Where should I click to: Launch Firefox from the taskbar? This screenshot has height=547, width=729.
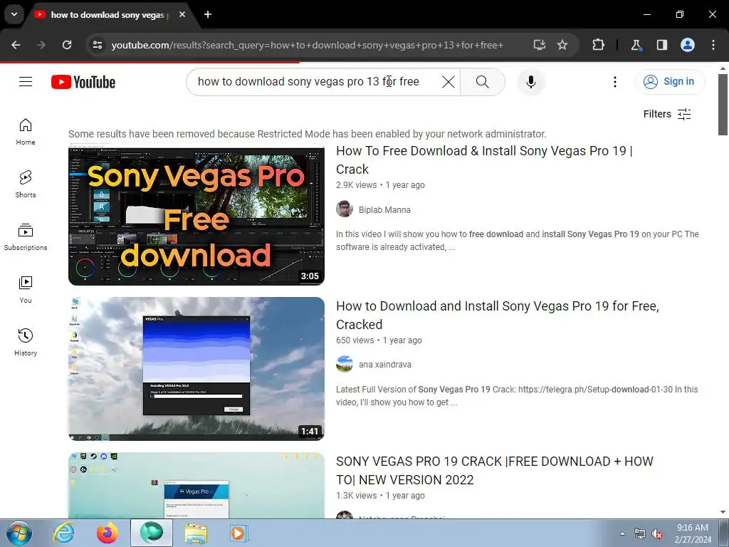(x=107, y=533)
